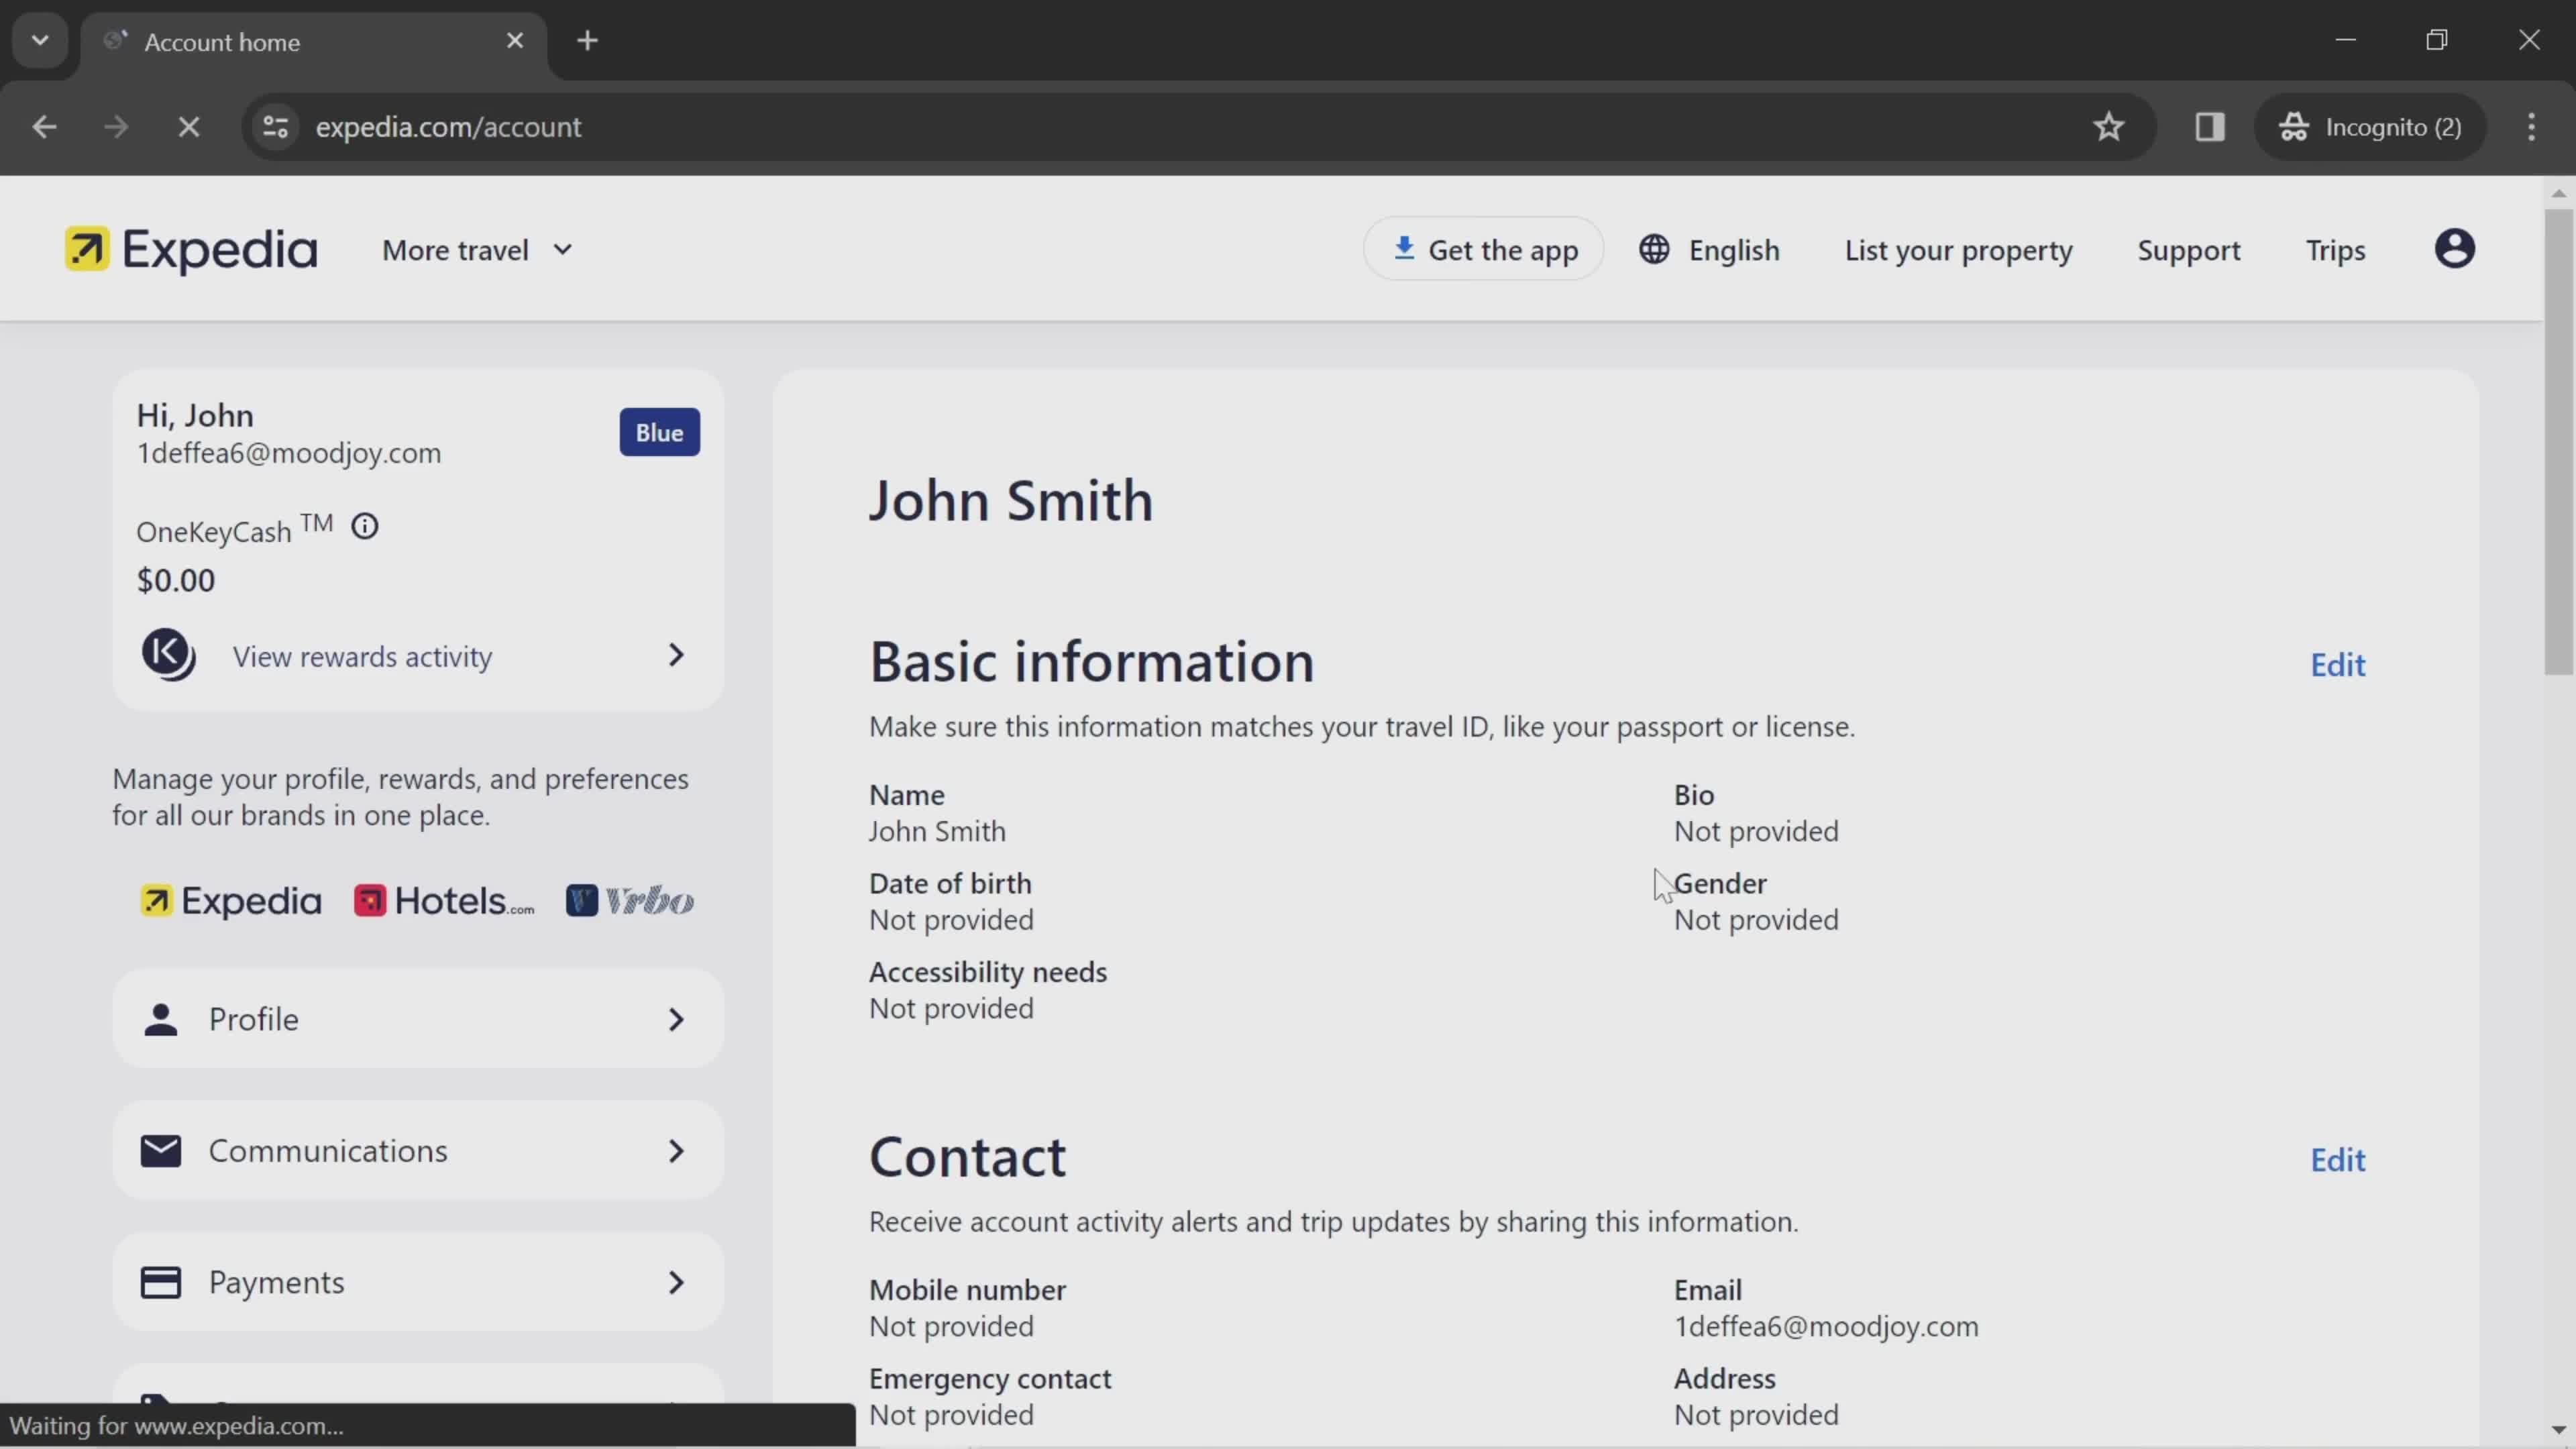The image size is (2576, 1449).
Task: Open OneKeyCash info icon
Action: (365, 526)
